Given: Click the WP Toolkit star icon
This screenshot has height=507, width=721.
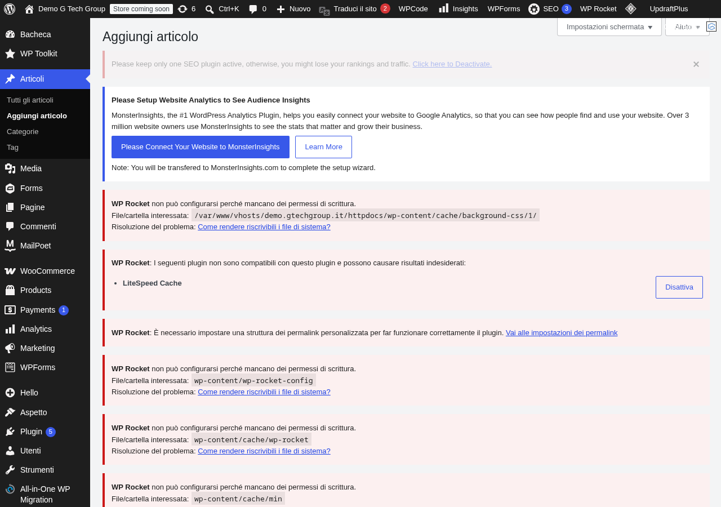Looking at the screenshot, I should [x=10, y=54].
